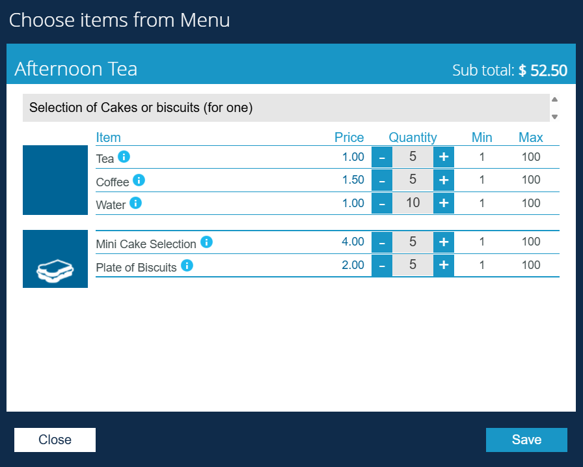
Task: Show info for Water item
Action: pos(135,203)
